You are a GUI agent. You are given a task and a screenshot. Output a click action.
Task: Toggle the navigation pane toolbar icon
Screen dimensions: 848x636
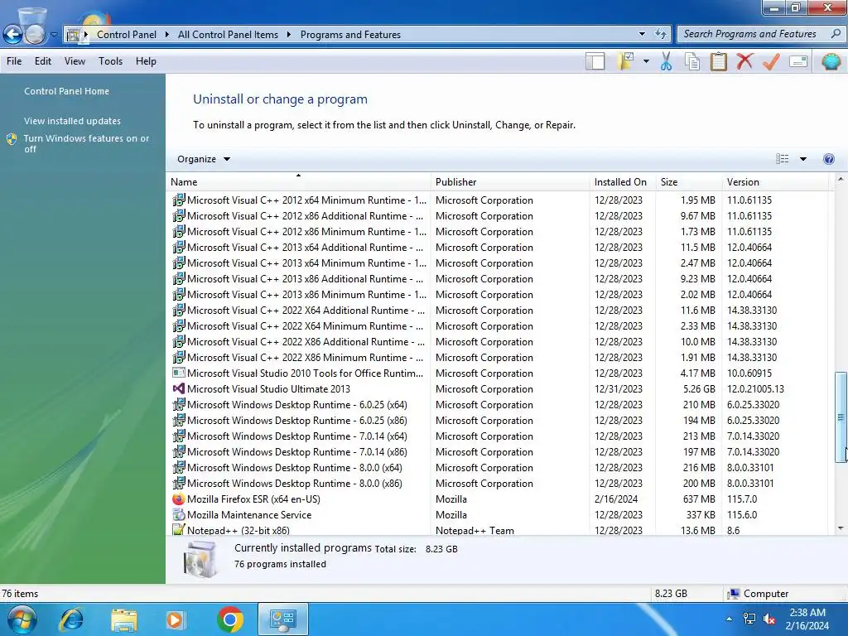point(595,61)
